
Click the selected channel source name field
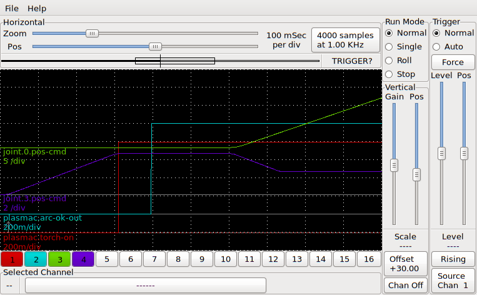pos(146,285)
